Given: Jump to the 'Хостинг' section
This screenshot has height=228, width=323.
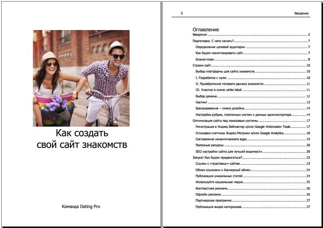Looking at the screenshot, I should [x=202, y=102].
